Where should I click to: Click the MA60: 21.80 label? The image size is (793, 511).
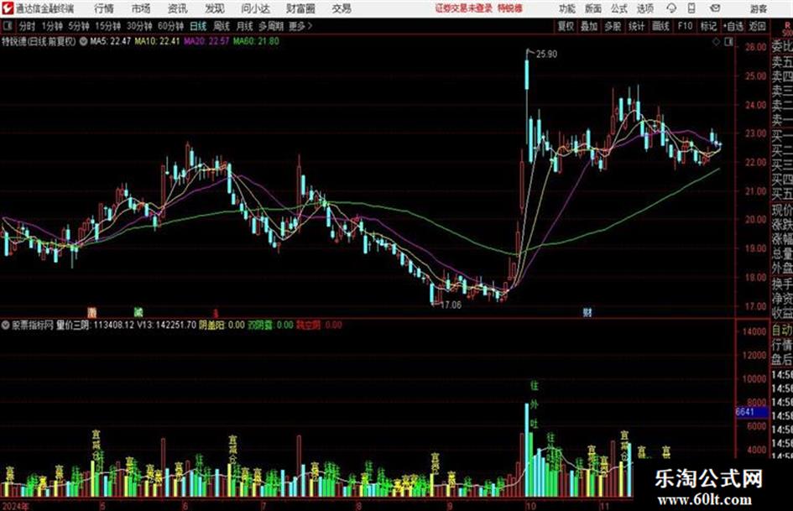tap(257, 41)
